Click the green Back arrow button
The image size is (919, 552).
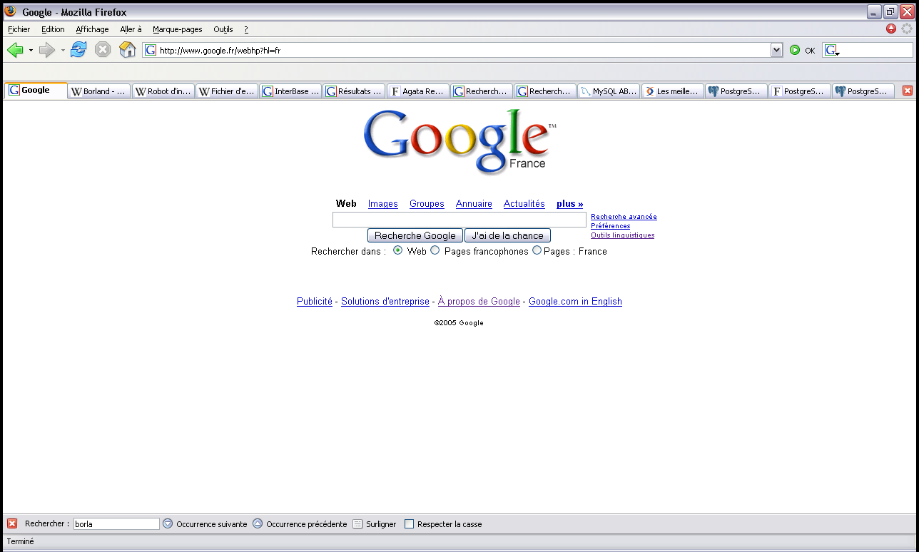[x=15, y=50]
